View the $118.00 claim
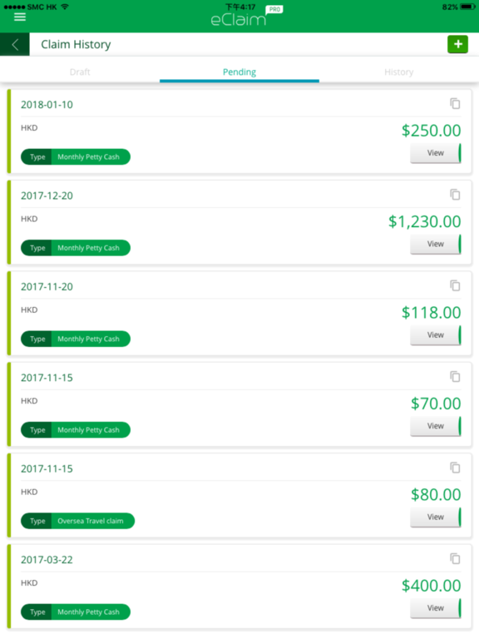Screen dimensions: 479x639 [x=436, y=334]
